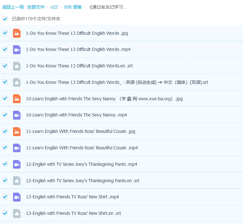The height and width of the screenshot is (224, 243).
Task: Navigate to 全部文件 in breadcrumb
Action: pos(36,7)
